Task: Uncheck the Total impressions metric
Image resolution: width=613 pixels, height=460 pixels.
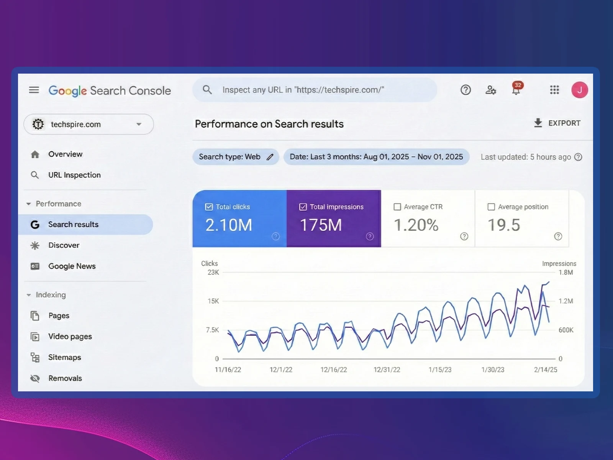Action: click(303, 207)
